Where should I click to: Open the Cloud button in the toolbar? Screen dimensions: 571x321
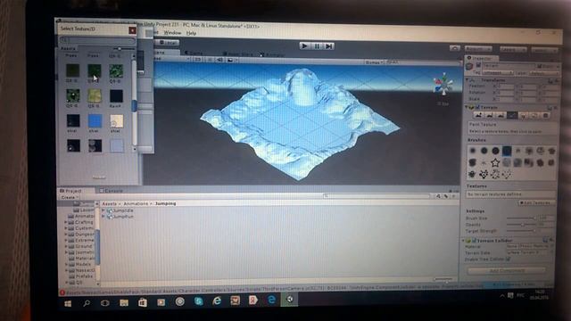point(454,48)
